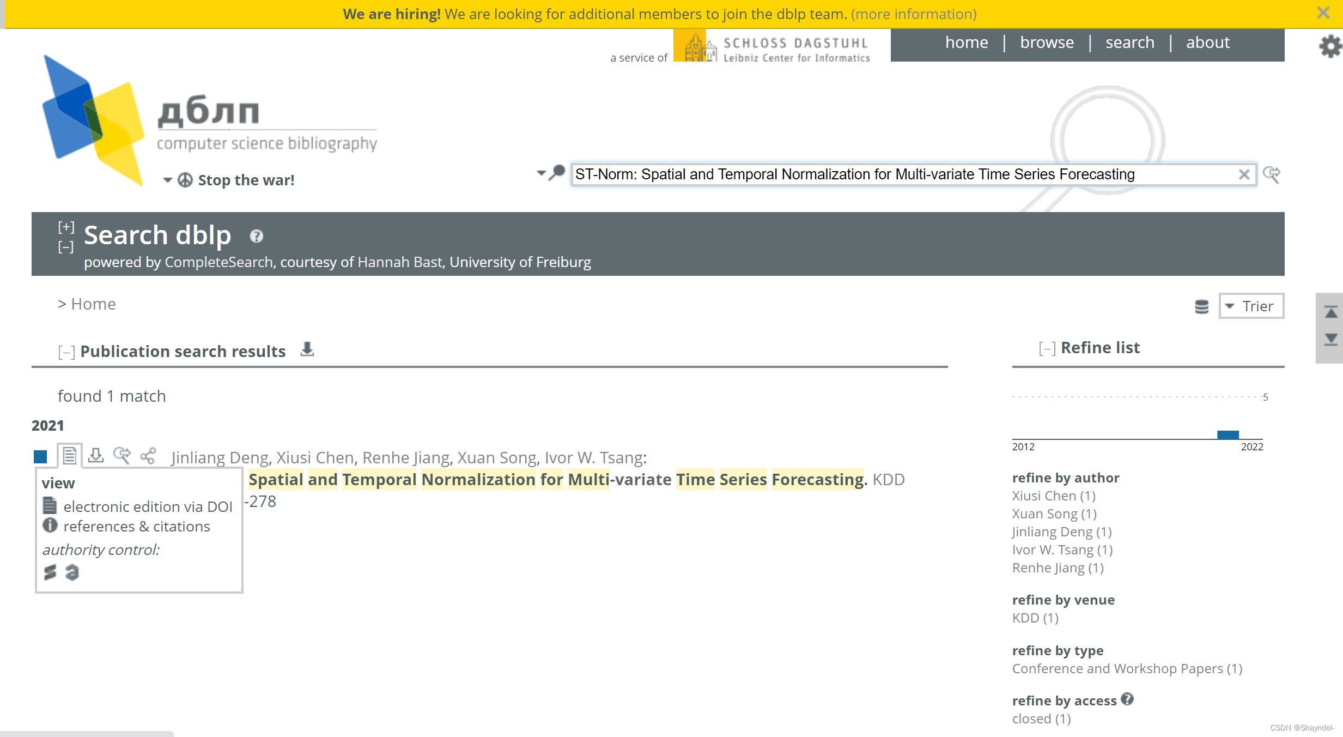Clear the search query with the X
Screen dimensions: 1343x737
pos(1244,174)
